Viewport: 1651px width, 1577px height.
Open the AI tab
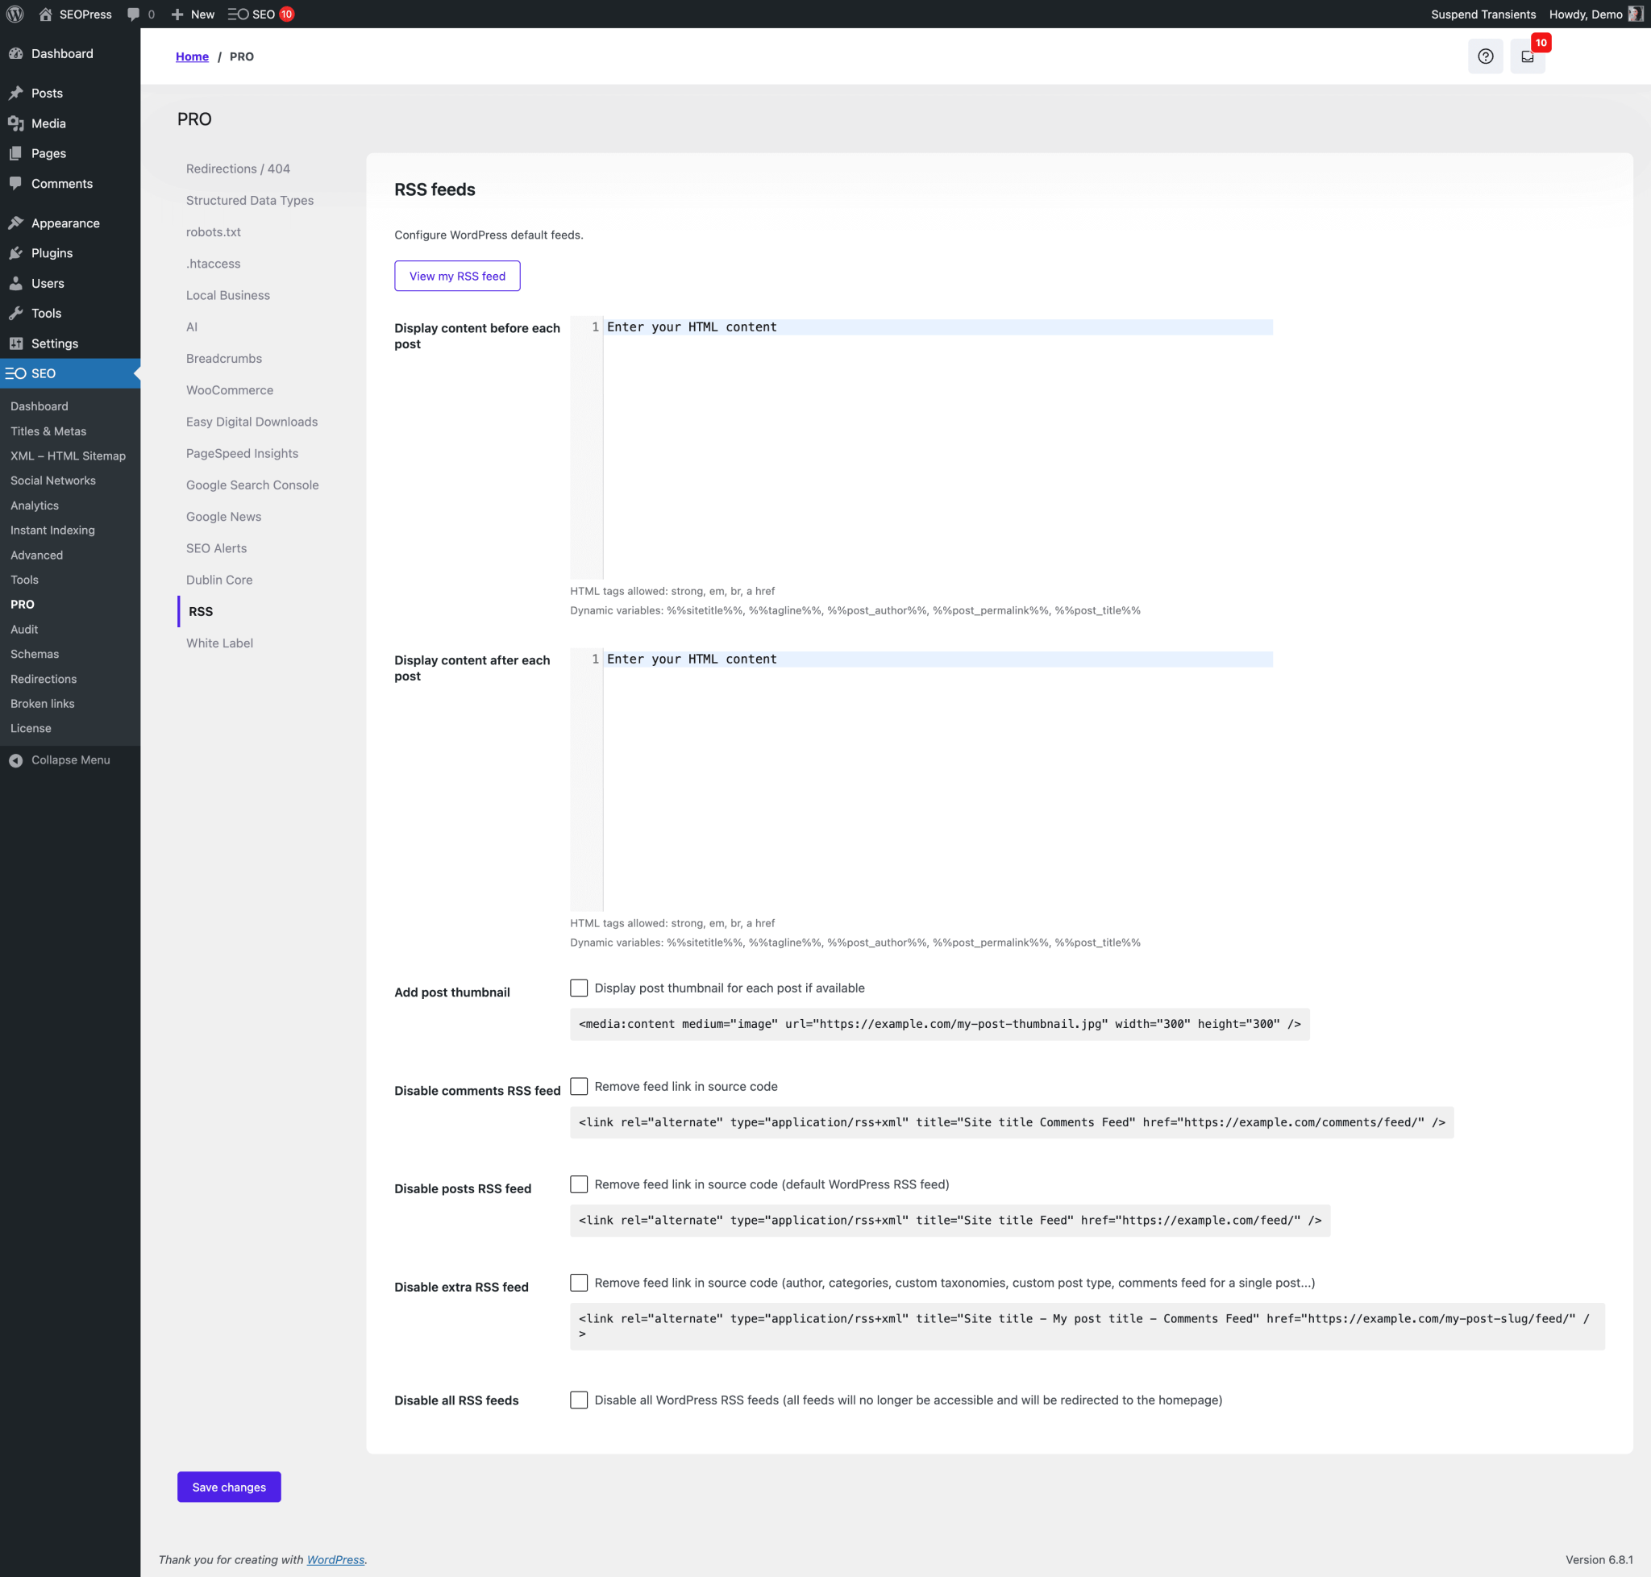(x=192, y=327)
